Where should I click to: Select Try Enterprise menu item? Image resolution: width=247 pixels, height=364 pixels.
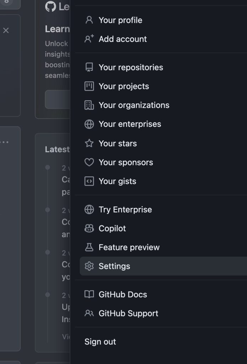coord(125,210)
